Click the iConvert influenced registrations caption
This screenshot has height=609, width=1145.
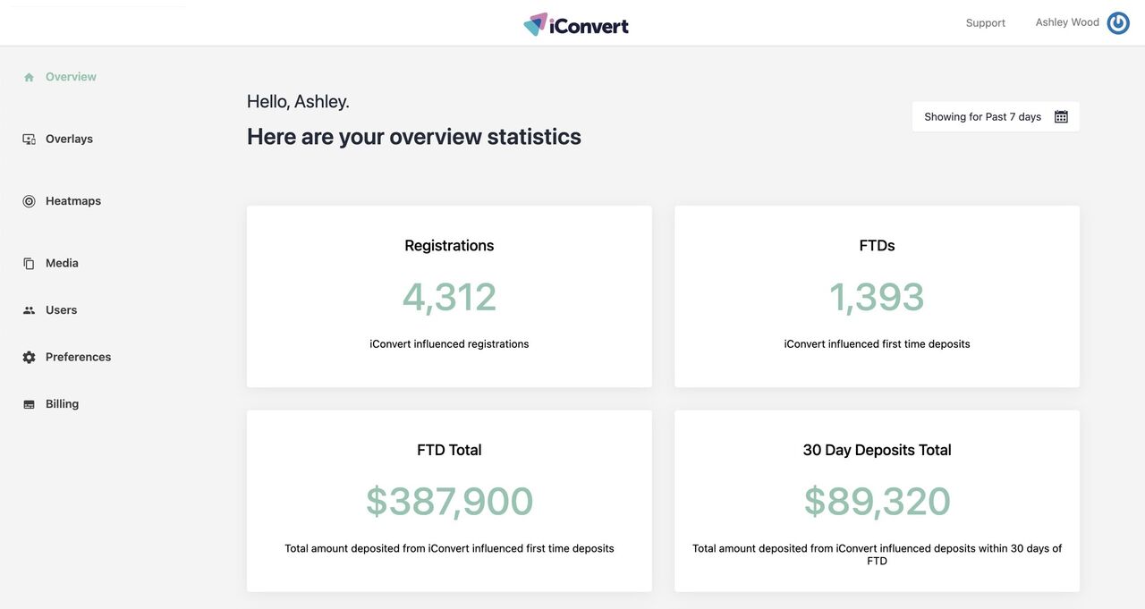(x=449, y=344)
